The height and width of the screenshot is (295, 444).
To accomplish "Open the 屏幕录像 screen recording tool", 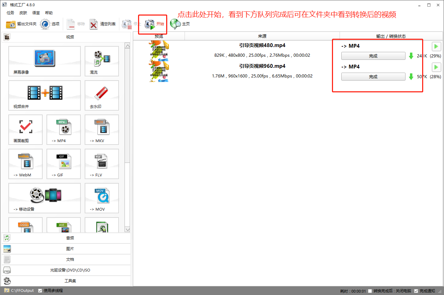I will point(44,61).
